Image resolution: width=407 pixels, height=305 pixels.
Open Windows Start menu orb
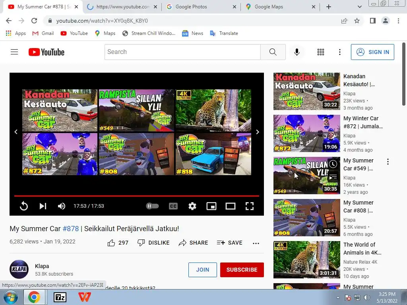[x=11, y=297]
